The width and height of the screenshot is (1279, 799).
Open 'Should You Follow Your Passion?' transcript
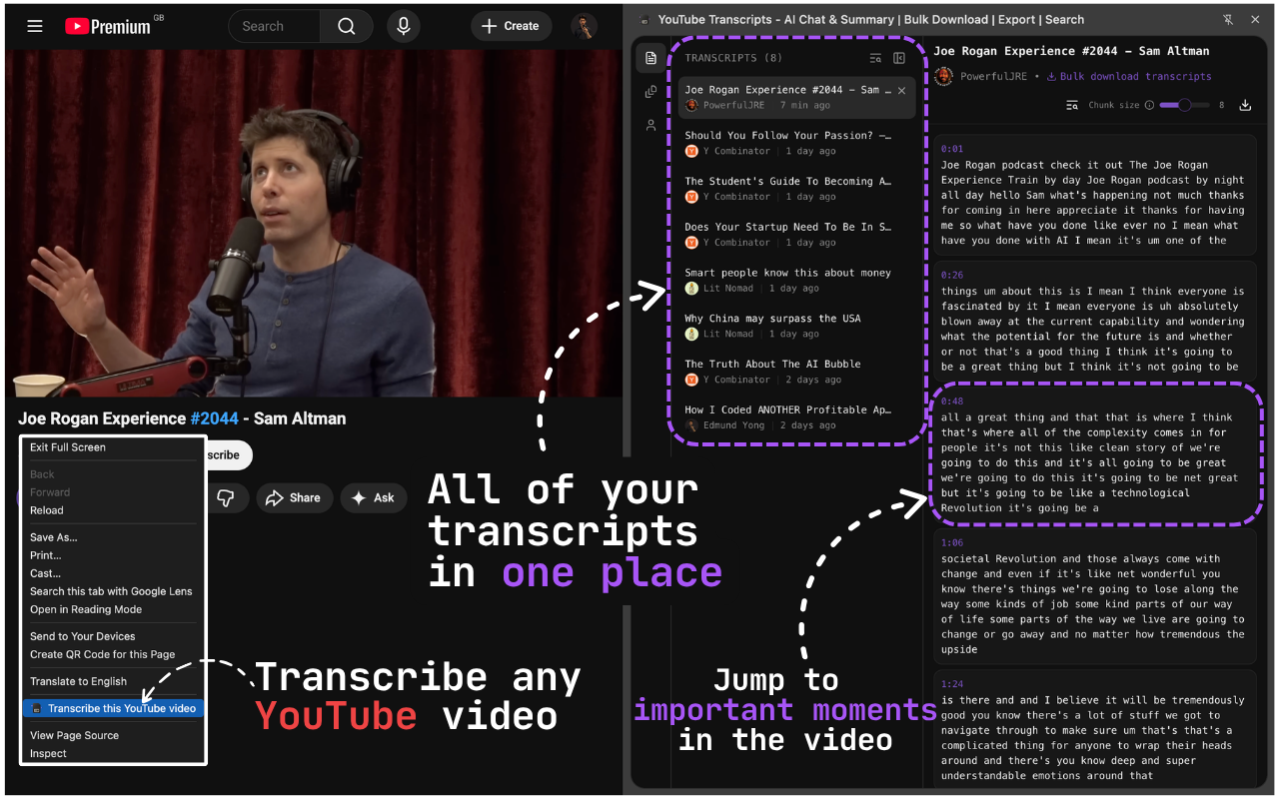[797, 143]
